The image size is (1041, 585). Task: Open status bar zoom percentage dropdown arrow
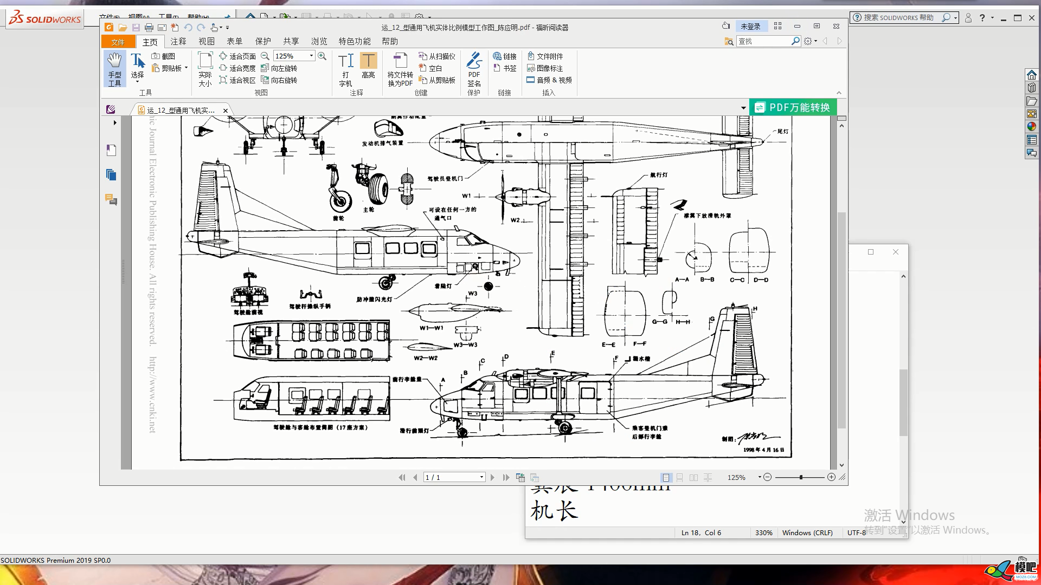(760, 477)
